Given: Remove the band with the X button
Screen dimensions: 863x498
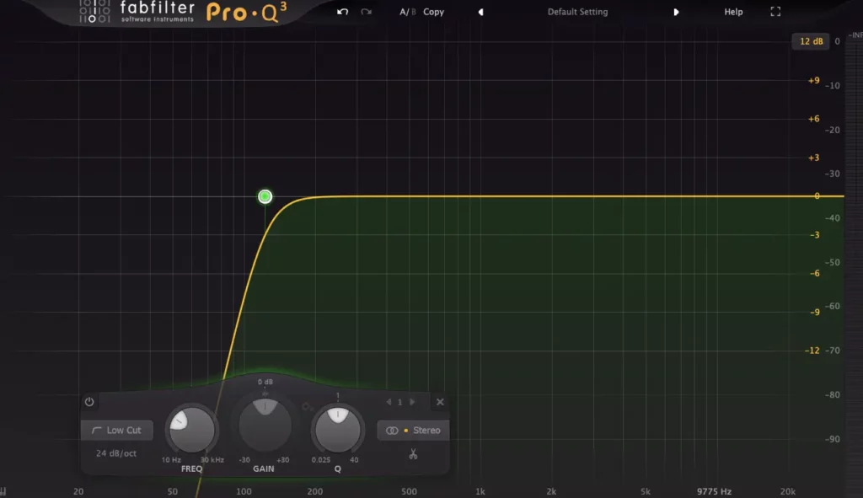Looking at the screenshot, I should pos(440,402).
